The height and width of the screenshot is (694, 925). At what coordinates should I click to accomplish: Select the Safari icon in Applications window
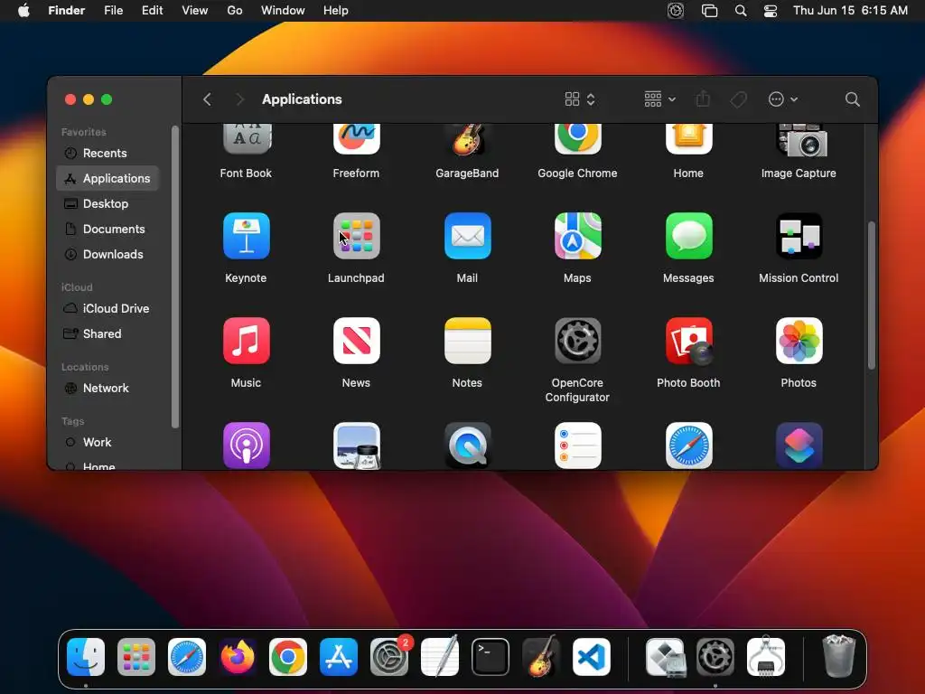click(x=688, y=445)
